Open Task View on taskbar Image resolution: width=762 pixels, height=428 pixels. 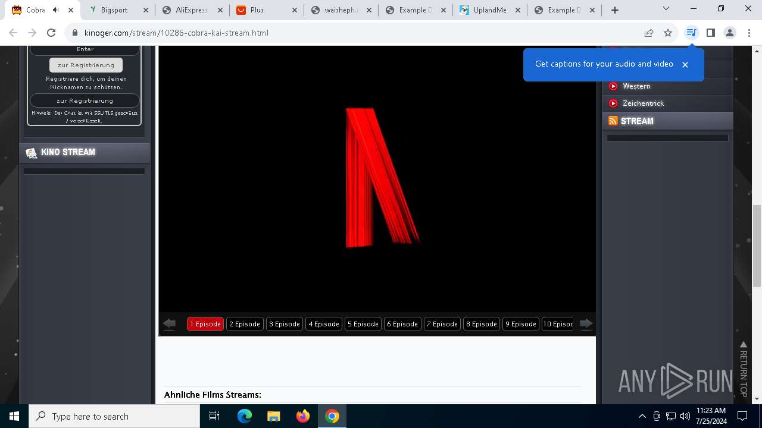pyautogui.click(x=214, y=416)
